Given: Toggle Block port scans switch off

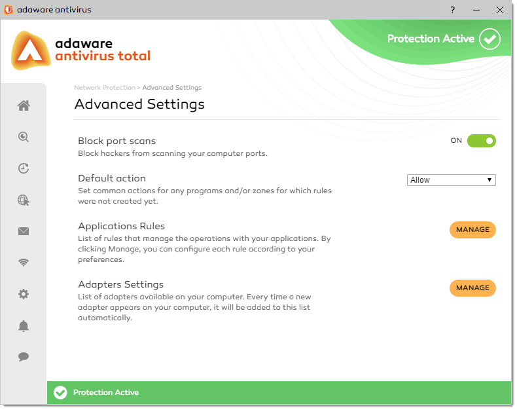Looking at the screenshot, I should 482,141.
